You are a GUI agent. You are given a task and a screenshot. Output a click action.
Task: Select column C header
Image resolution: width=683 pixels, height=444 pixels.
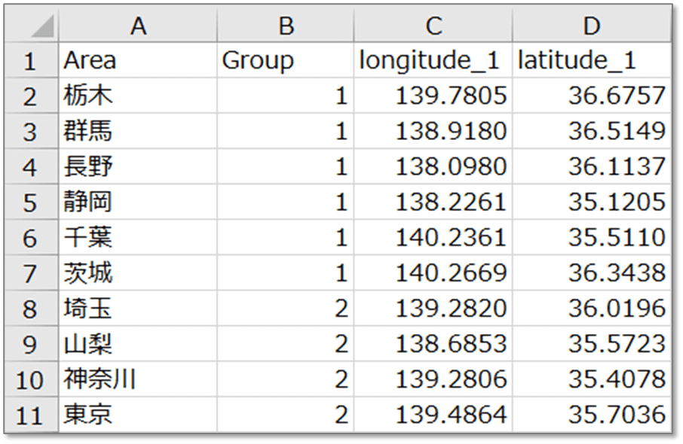point(433,26)
